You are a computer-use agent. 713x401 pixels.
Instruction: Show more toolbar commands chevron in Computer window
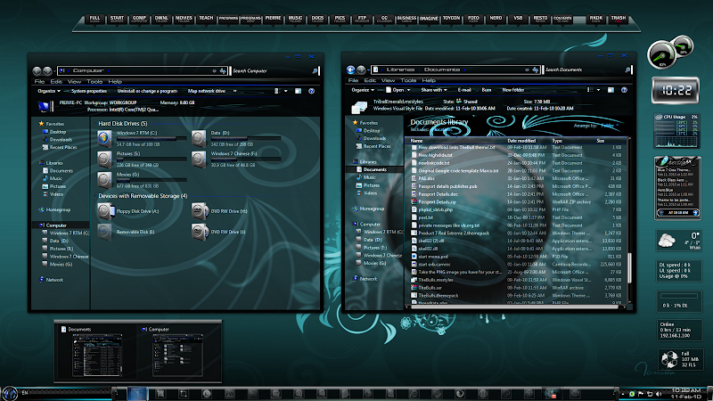click(x=235, y=91)
